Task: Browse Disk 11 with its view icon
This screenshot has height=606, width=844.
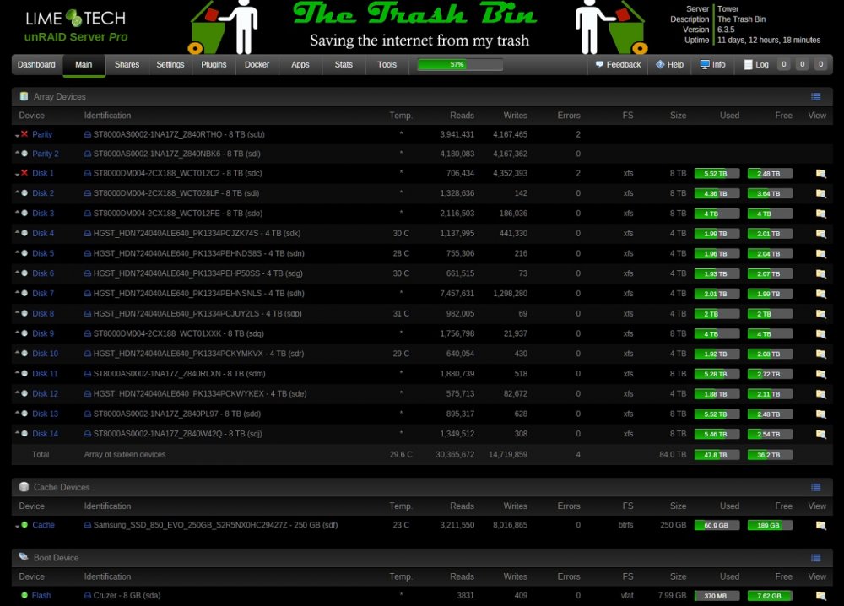Action: click(x=820, y=374)
